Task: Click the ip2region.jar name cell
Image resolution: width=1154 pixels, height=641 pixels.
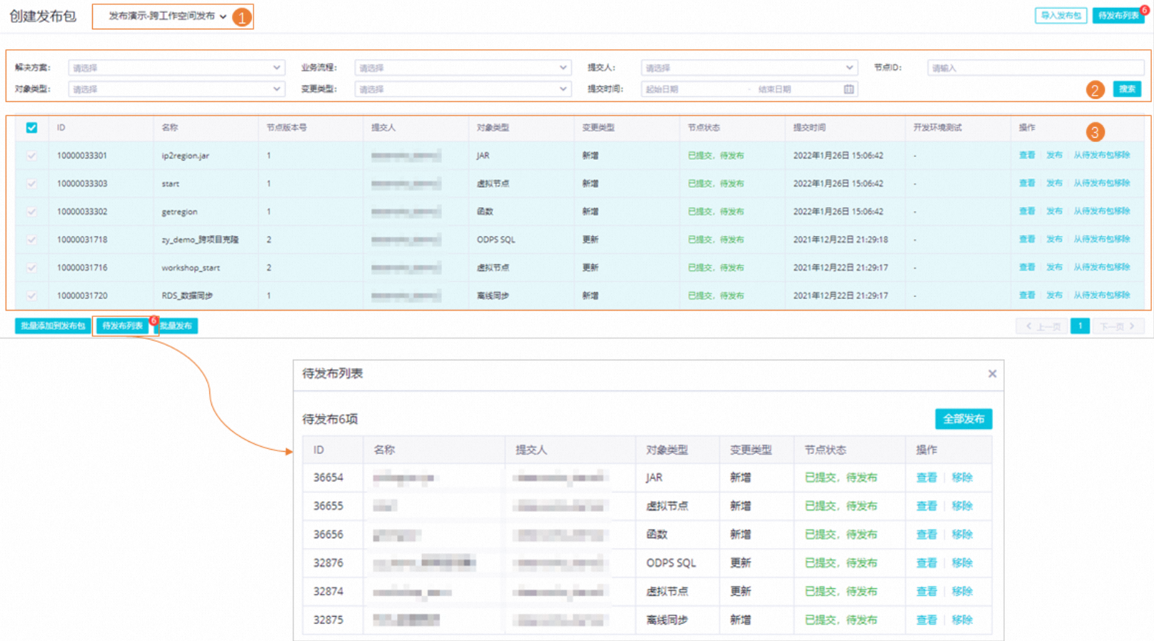Action: (x=186, y=156)
